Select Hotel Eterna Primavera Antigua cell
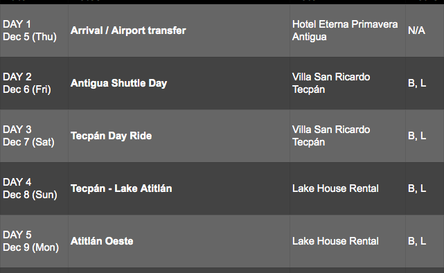Image resolution: width=444 pixels, height=273 pixels. (348, 30)
